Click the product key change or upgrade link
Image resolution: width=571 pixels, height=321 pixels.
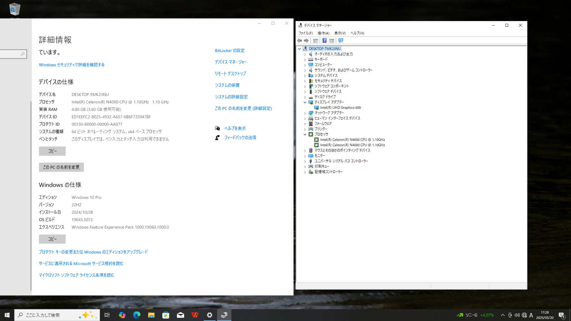click(x=93, y=252)
